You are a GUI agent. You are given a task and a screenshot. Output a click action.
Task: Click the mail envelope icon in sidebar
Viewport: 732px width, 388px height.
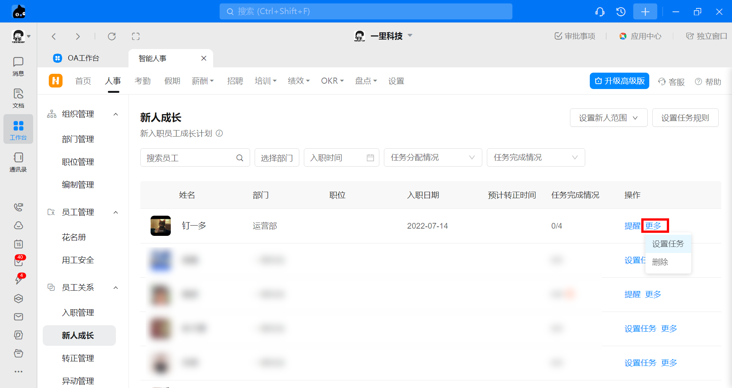coord(18,317)
